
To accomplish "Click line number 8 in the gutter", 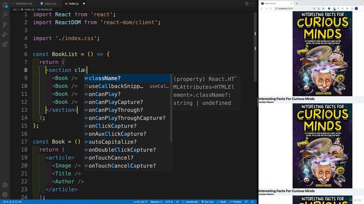I will pos(26,70).
